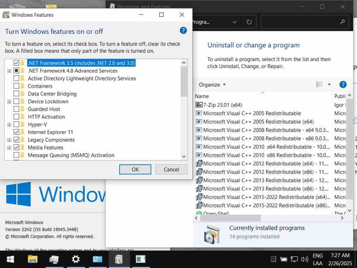The height and width of the screenshot is (268, 357).
Task: Click the 7-Zip 23.01 program icon
Action: [199, 105]
